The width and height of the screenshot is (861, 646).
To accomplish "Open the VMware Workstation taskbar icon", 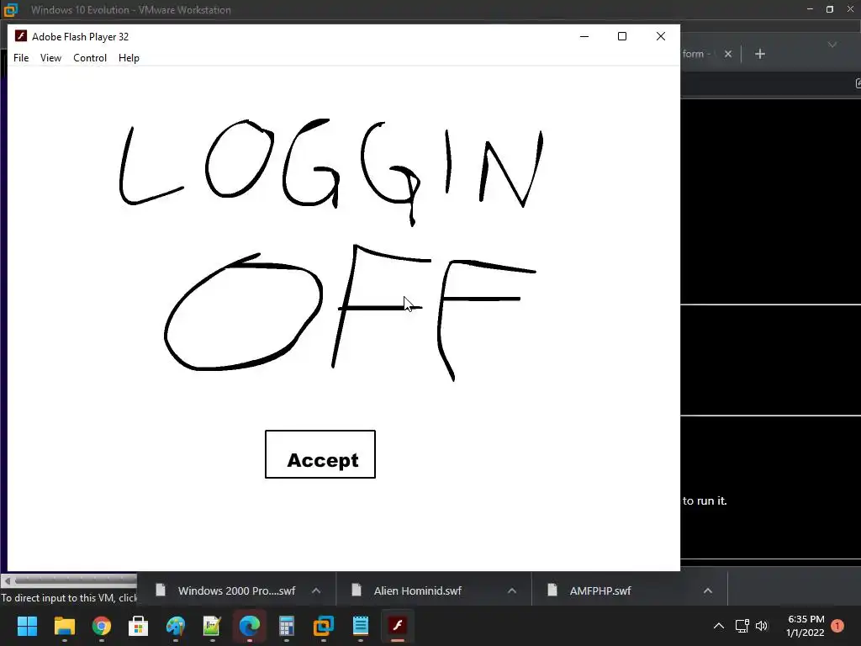I will click(x=324, y=626).
